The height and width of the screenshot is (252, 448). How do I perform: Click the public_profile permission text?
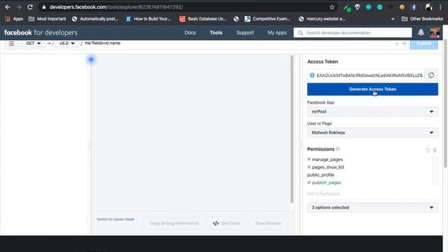[x=321, y=174]
